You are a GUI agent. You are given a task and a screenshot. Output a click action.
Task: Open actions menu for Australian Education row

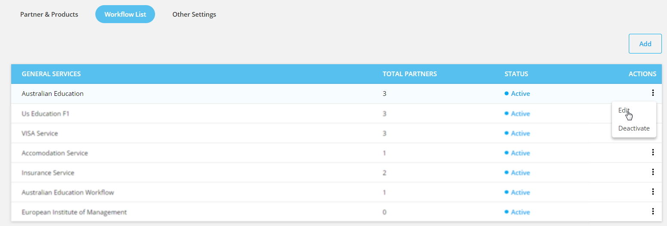(652, 93)
